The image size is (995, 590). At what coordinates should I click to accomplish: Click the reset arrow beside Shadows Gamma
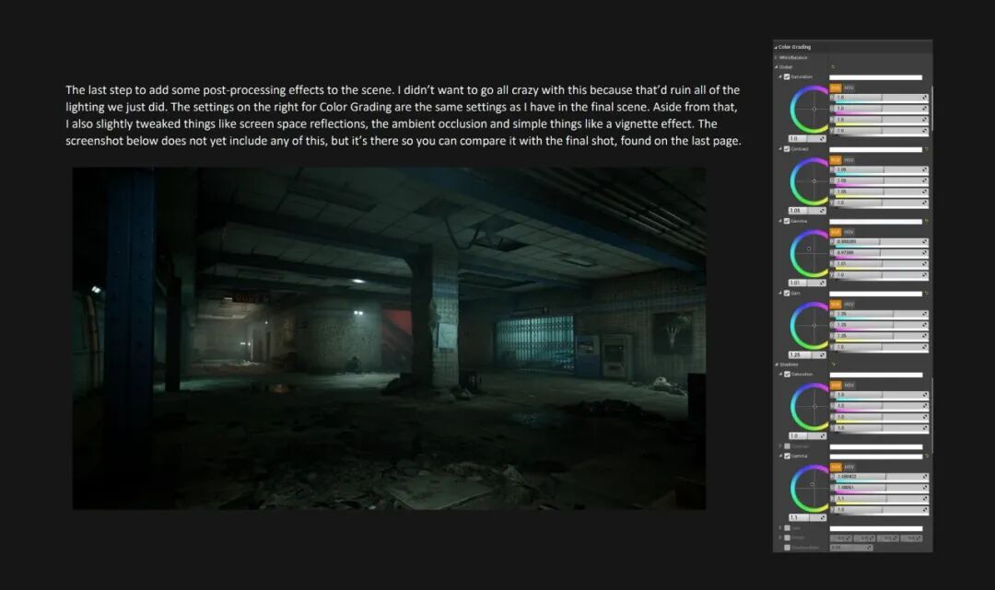(x=927, y=457)
